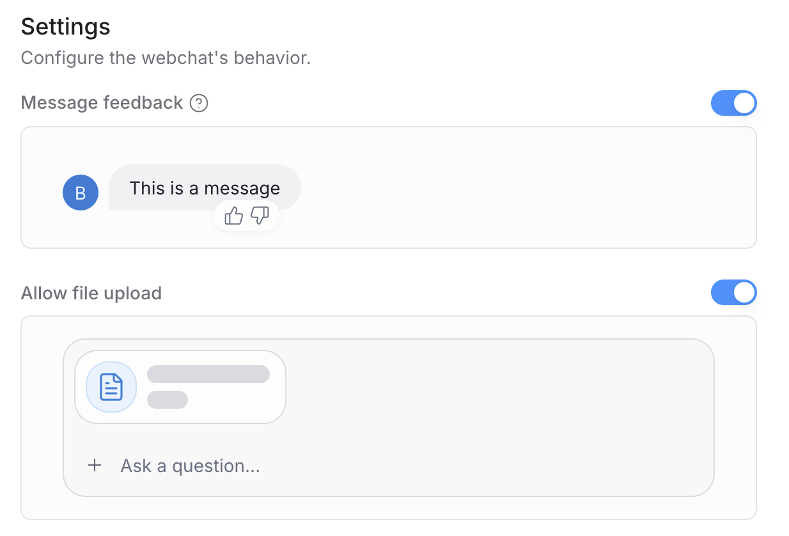Select the blue B avatar in the preview

(81, 193)
